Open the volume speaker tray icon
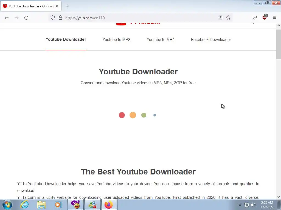281x210 pixels. [253, 205]
